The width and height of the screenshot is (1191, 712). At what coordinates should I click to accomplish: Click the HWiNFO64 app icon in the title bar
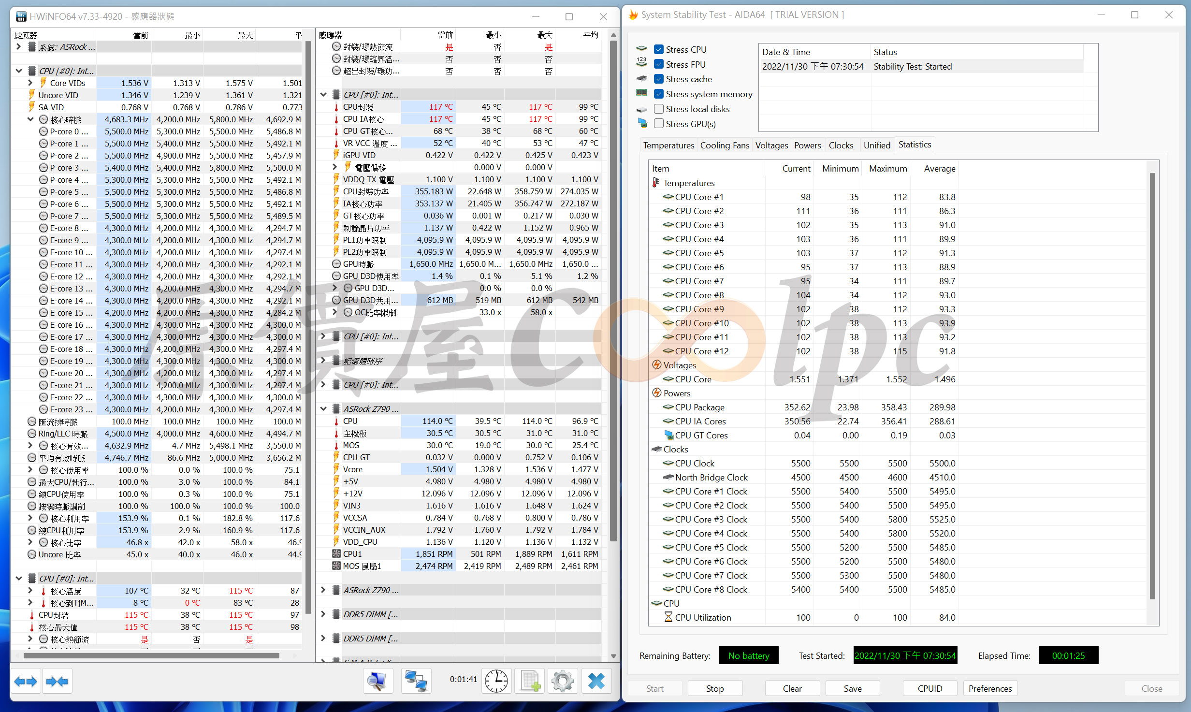pyautogui.click(x=21, y=16)
